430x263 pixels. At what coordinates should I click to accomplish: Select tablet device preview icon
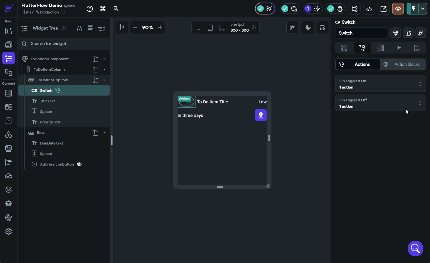tap(210, 28)
